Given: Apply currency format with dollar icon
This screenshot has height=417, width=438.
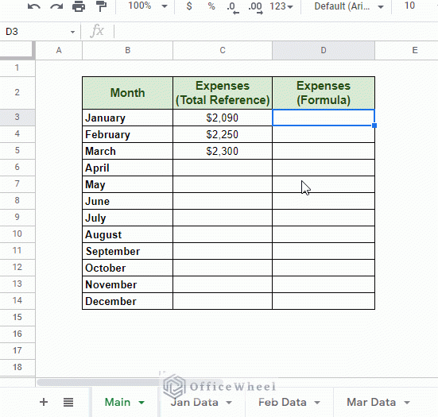Looking at the screenshot, I should tap(189, 6).
